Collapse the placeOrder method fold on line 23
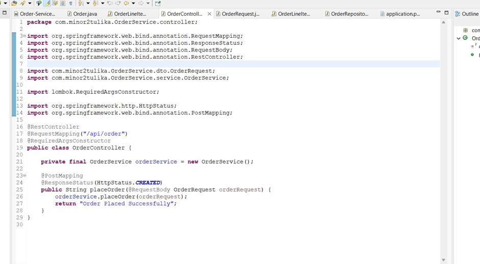Screen dimensions: 480x264 coord(24,176)
